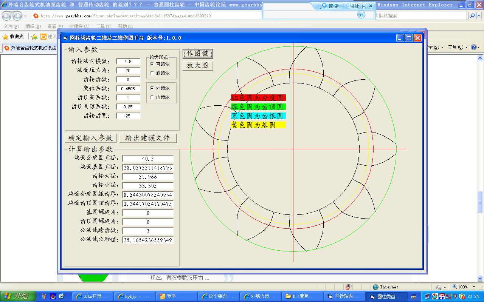Open the D:\费照 folder taskbar item
This screenshot has width=484, height=302.
click(302, 297)
